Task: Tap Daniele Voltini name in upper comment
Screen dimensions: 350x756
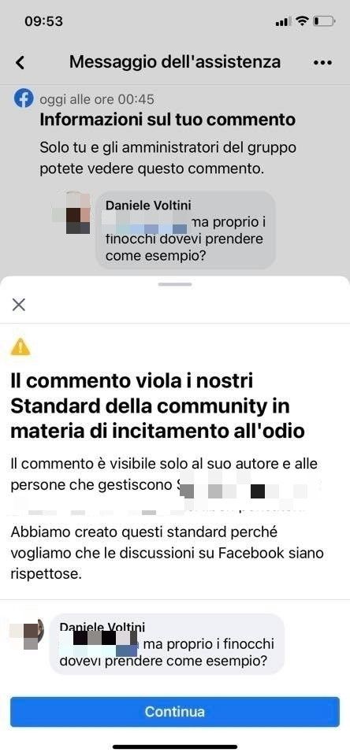Action: click(148, 206)
